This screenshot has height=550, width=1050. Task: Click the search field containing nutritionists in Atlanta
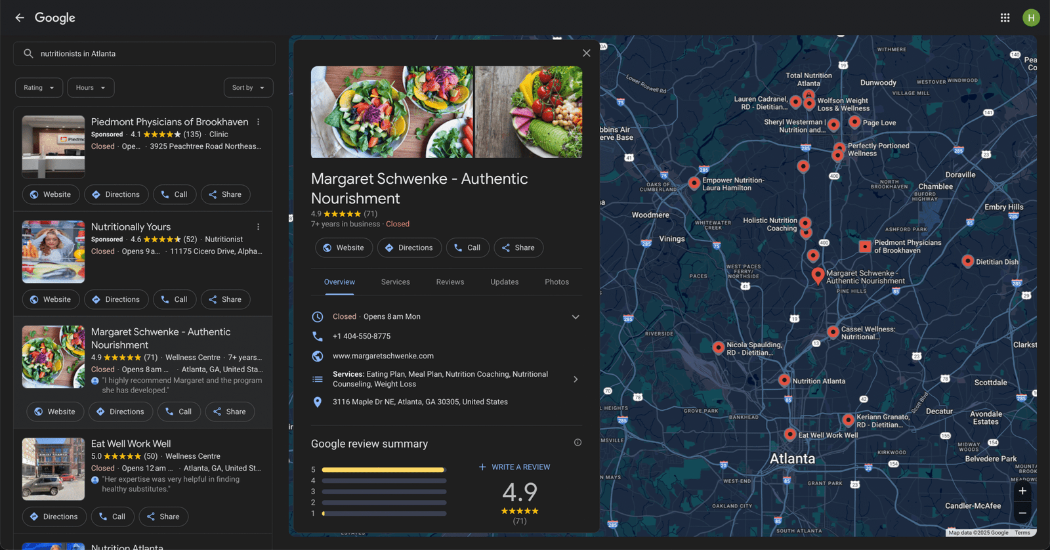[144, 54]
